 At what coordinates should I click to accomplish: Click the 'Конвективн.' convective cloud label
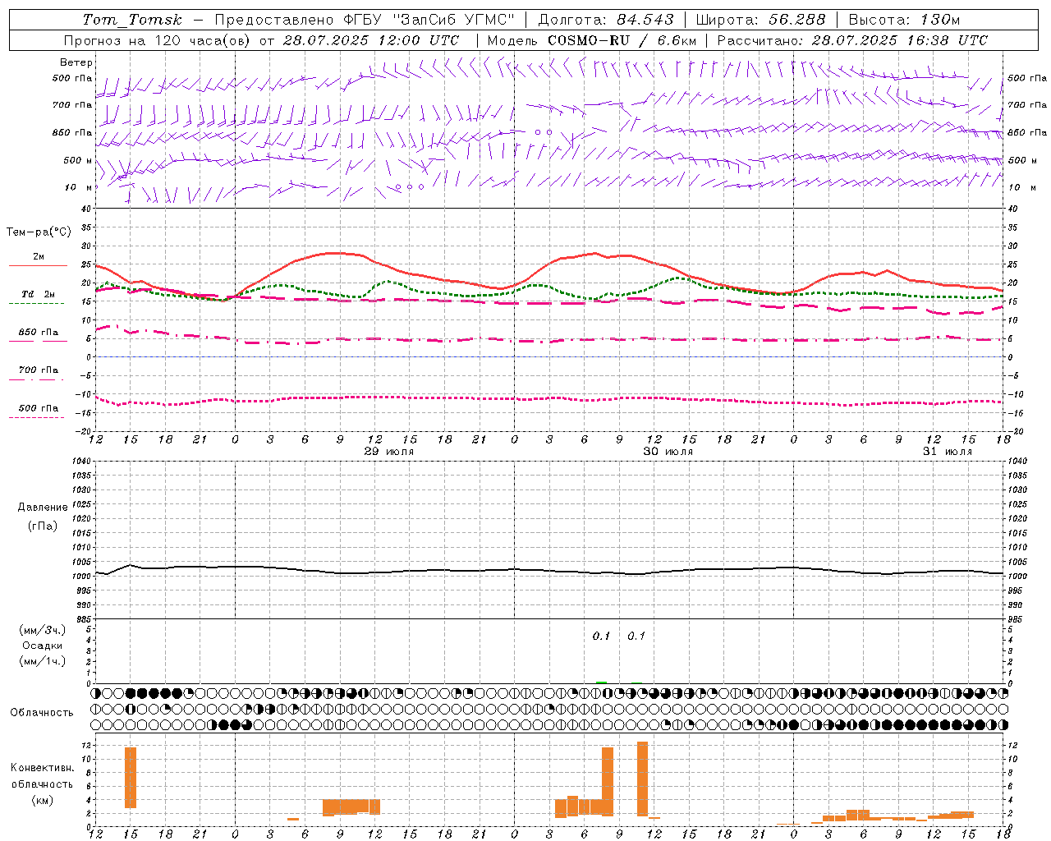[42, 768]
